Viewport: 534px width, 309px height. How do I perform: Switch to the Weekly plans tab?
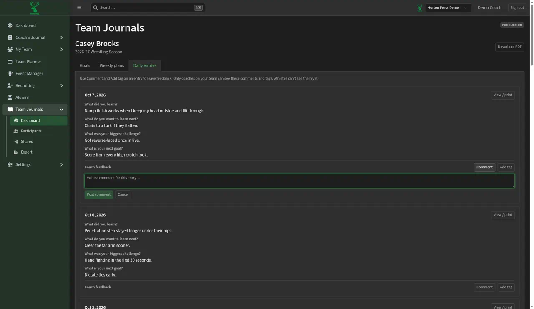click(111, 65)
